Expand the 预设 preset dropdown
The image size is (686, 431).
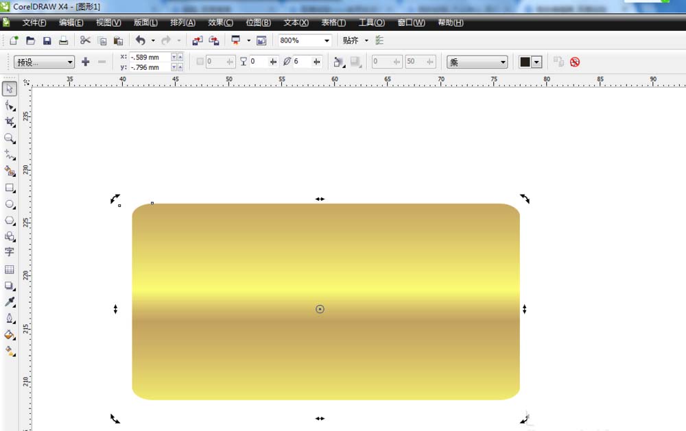click(70, 62)
